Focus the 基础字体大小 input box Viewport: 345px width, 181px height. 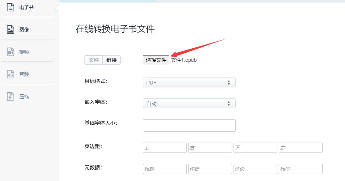(x=189, y=125)
